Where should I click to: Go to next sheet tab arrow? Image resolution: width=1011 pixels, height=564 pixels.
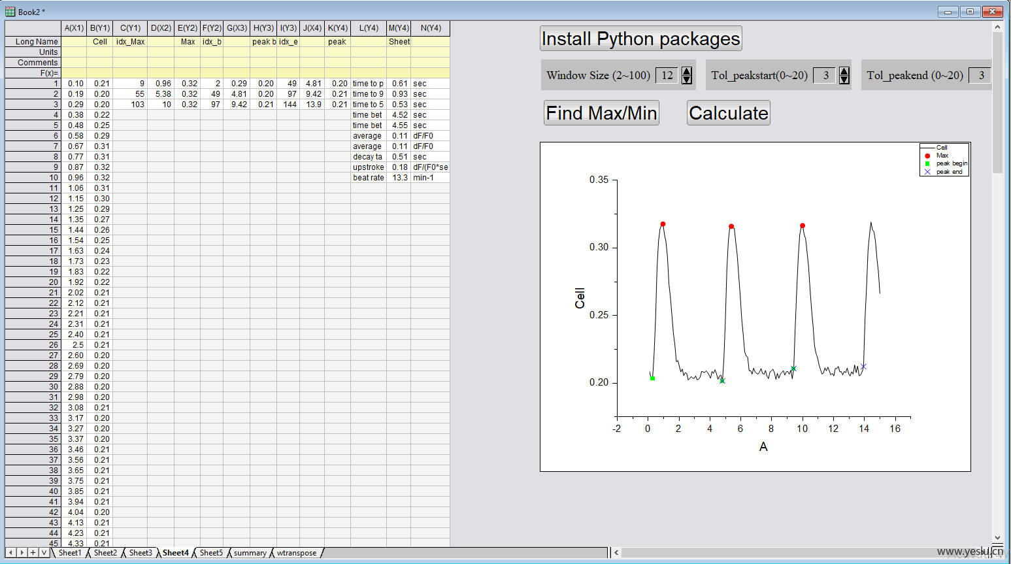pos(22,553)
